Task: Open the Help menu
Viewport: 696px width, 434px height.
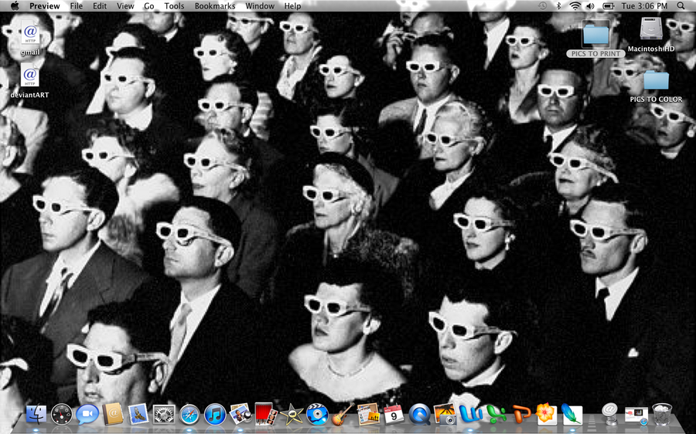Action: (x=292, y=5)
